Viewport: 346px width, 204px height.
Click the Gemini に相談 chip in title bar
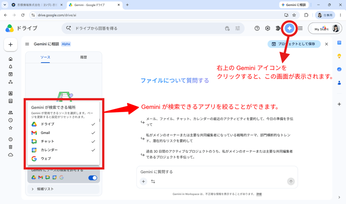pyautogui.click(x=294, y=5)
